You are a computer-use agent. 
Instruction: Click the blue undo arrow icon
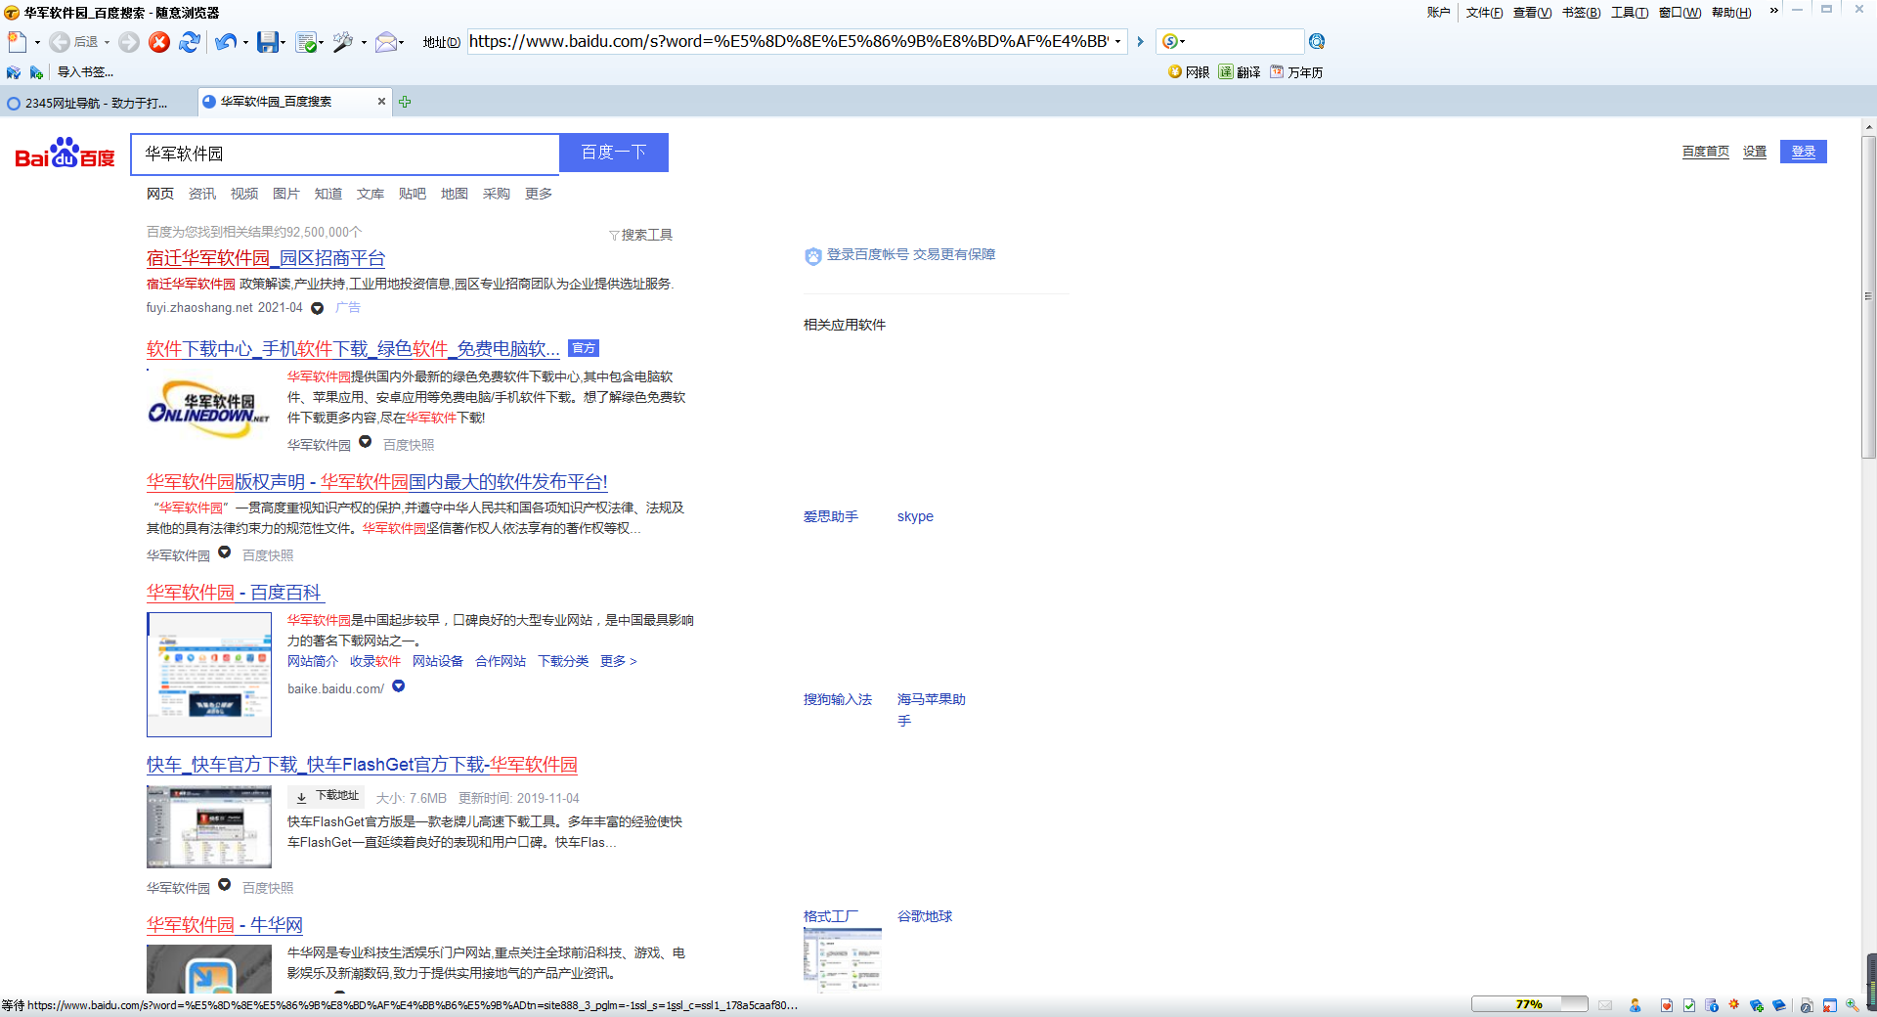[226, 42]
